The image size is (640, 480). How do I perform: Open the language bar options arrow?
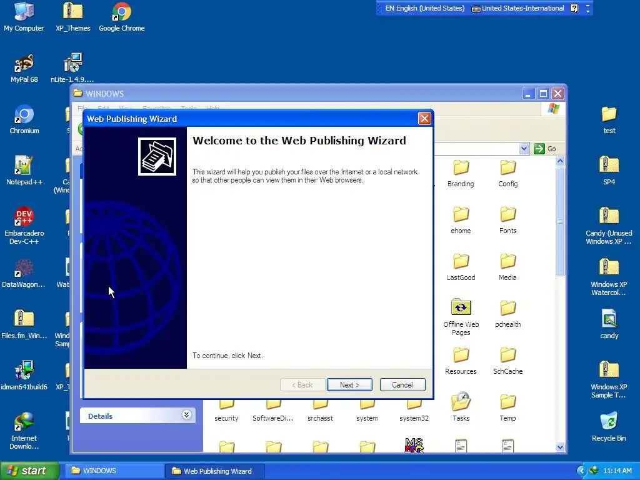pos(587,11)
